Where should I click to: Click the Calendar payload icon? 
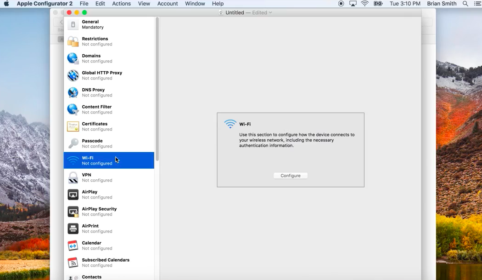[73, 246]
